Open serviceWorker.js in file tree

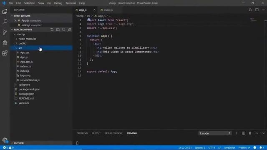point(30,80)
